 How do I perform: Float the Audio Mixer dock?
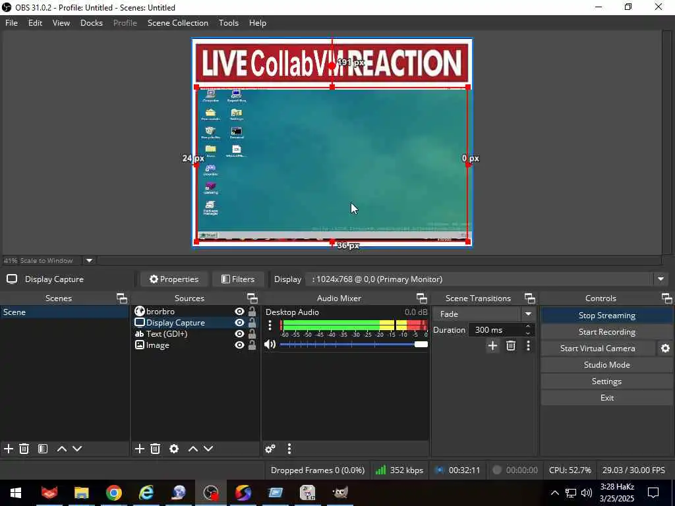tap(421, 298)
